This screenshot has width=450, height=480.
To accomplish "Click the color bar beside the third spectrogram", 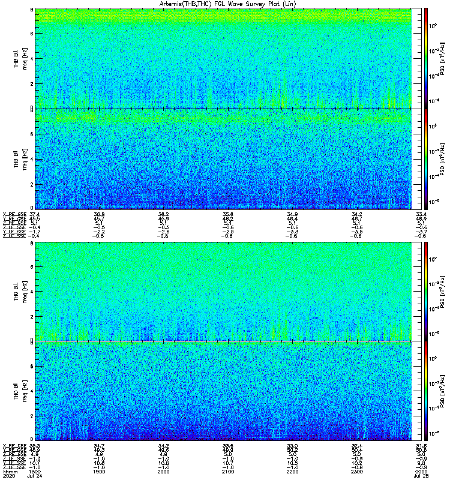I will (x=426, y=291).
